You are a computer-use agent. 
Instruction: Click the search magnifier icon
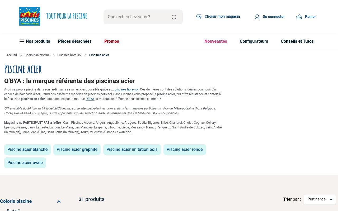click(174, 17)
